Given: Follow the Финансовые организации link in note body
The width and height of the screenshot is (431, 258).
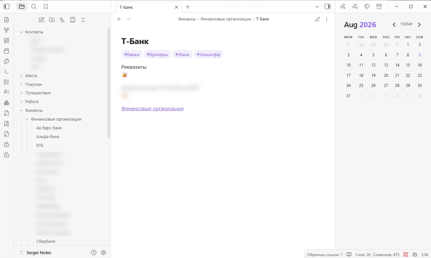Looking at the screenshot, I should pos(152,109).
